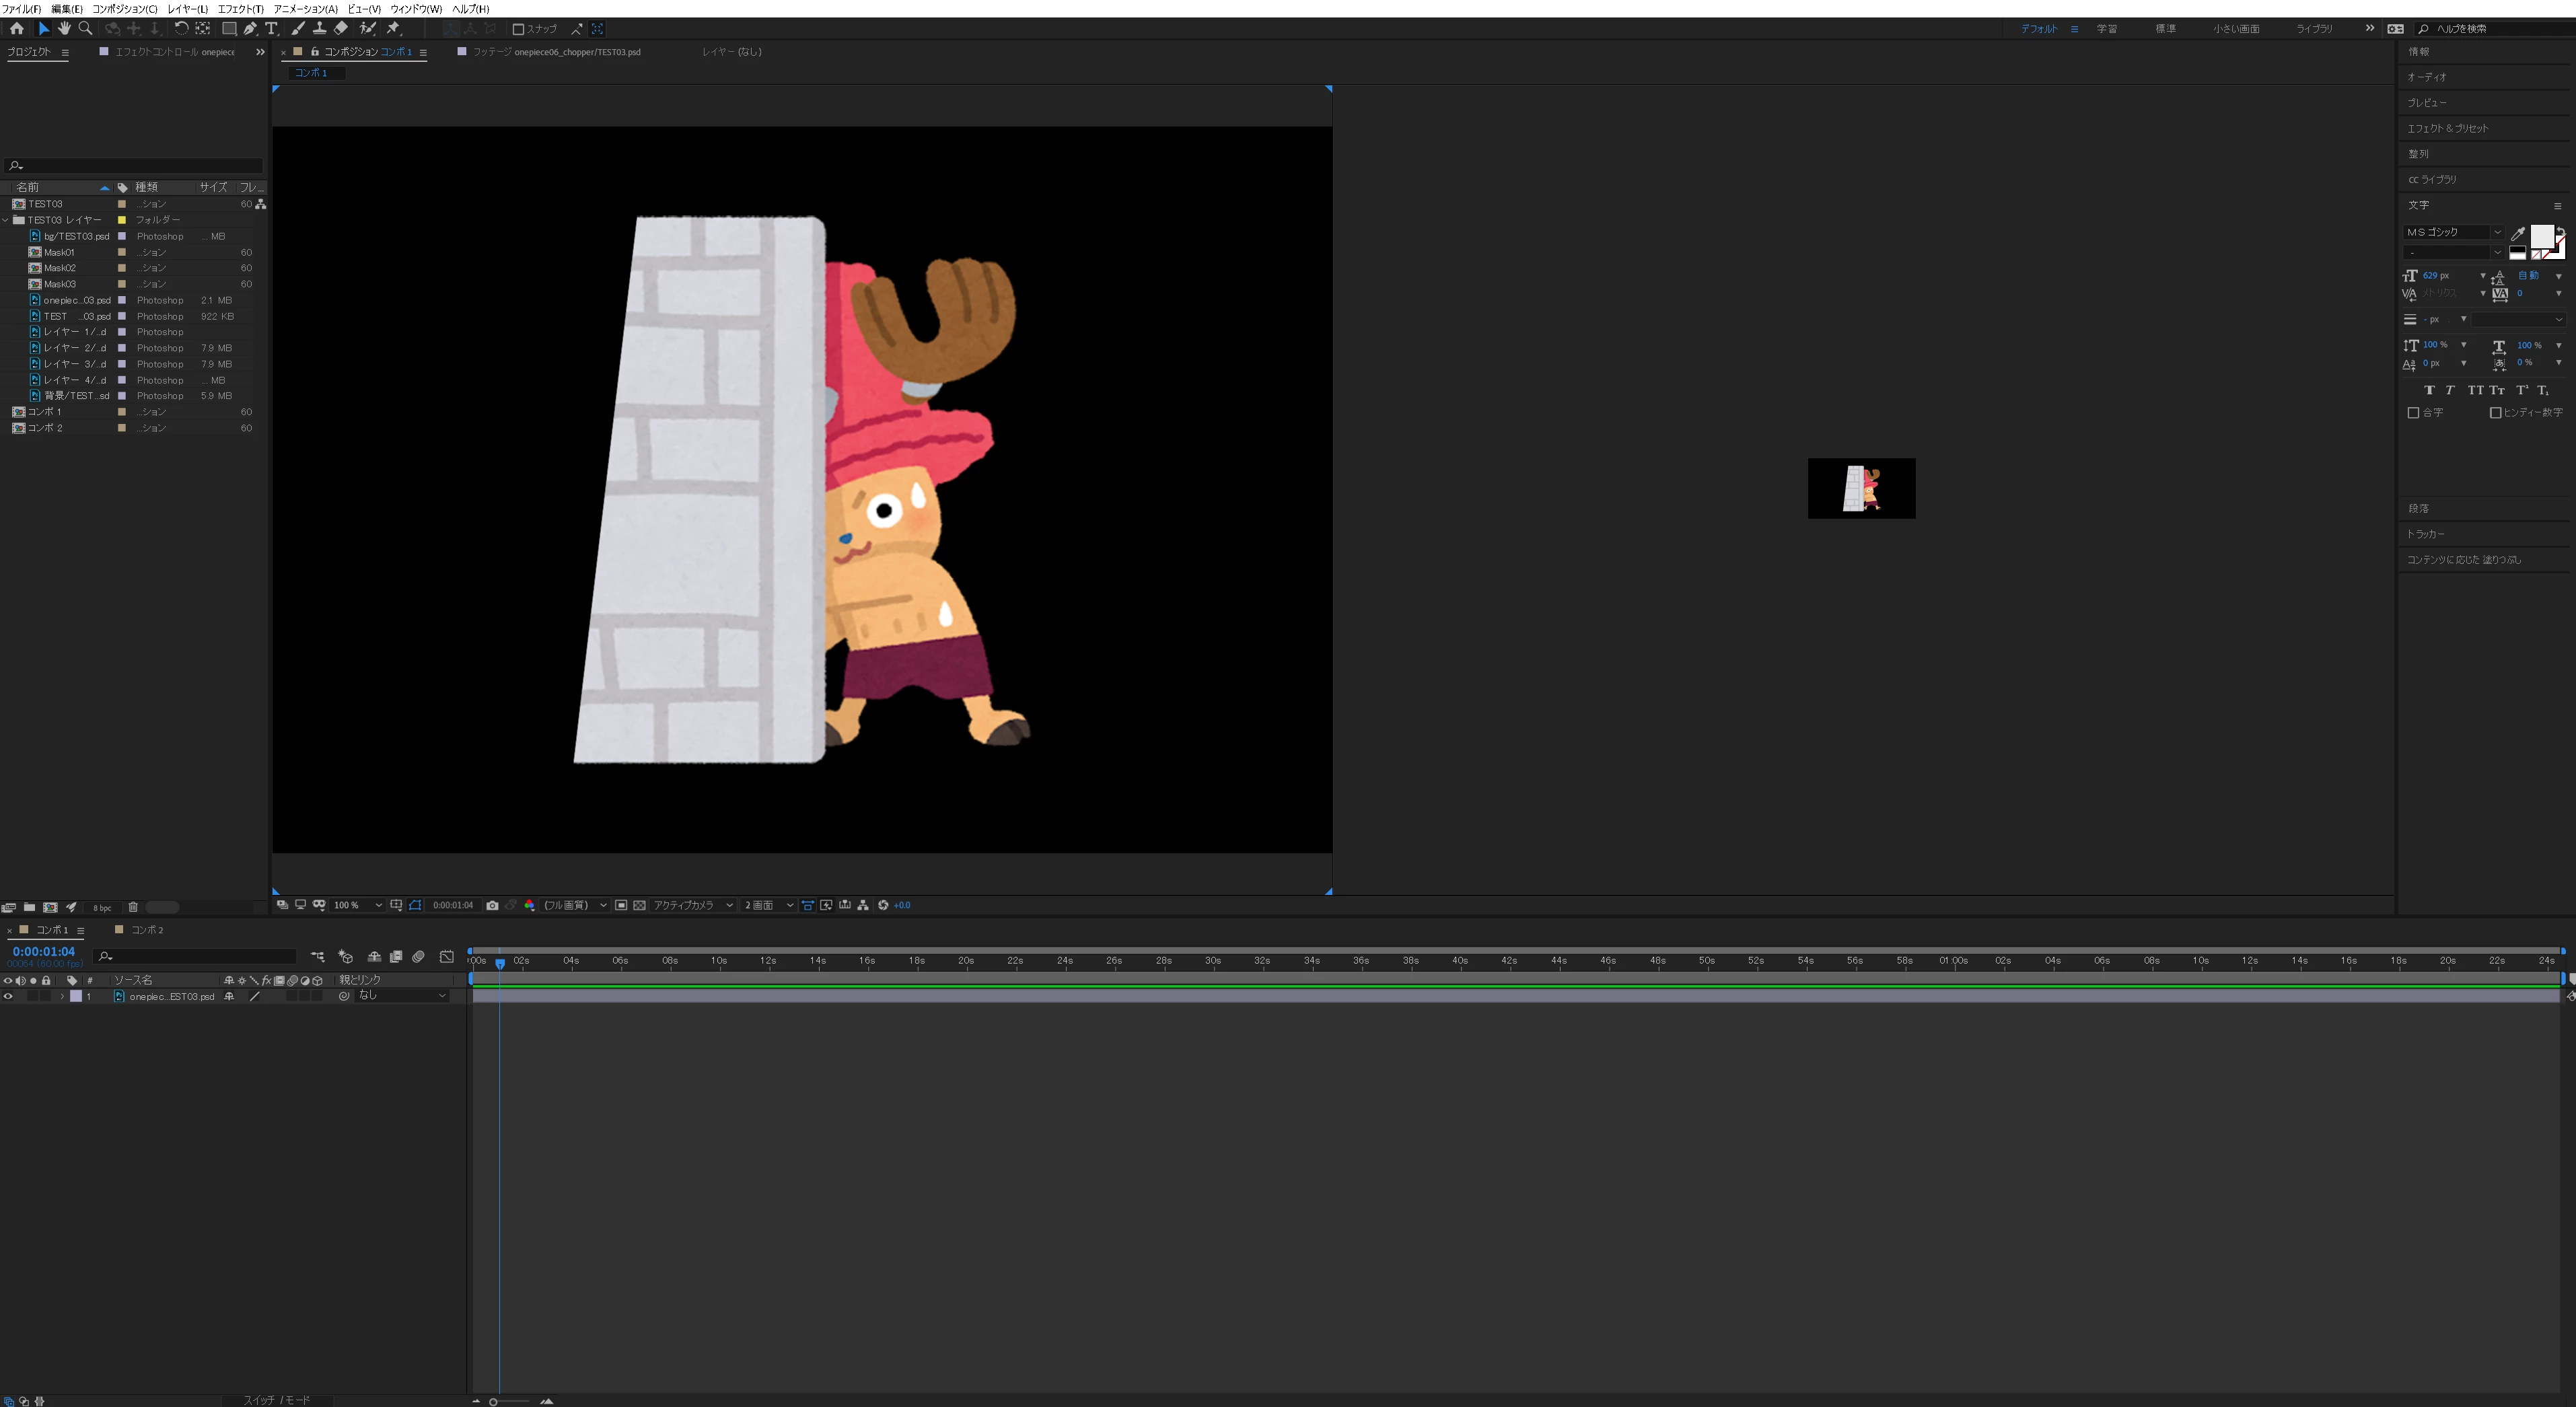Select the 学習 workspace

[x=2106, y=28]
